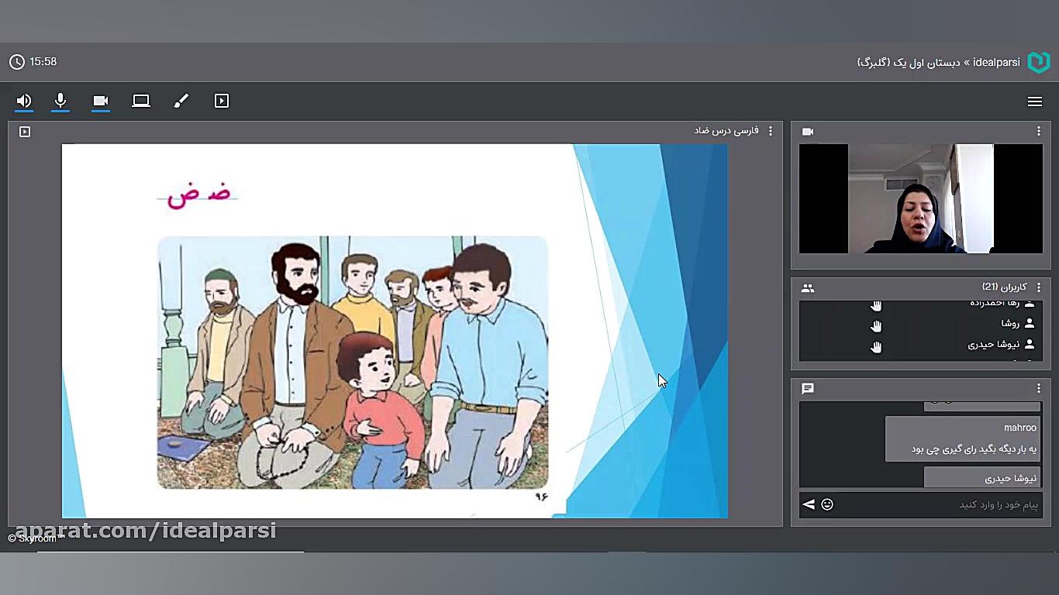1059x595 pixels.
Task: Click the send message arrow icon
Action: click(x=809, y=504)
